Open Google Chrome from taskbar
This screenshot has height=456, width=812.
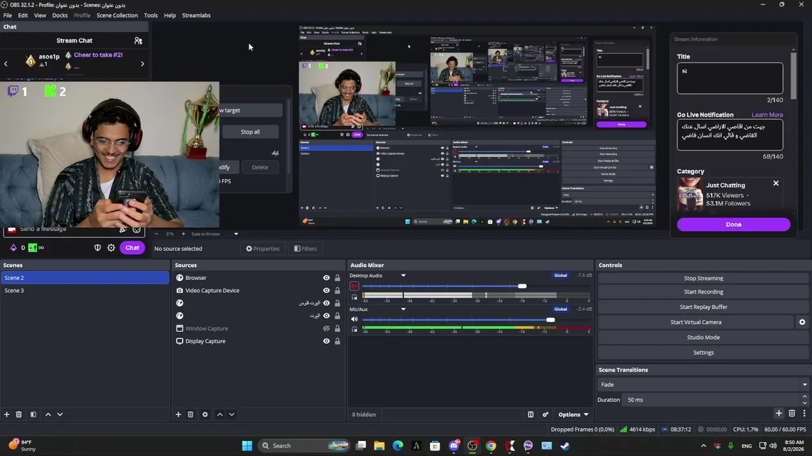(491, 446)
